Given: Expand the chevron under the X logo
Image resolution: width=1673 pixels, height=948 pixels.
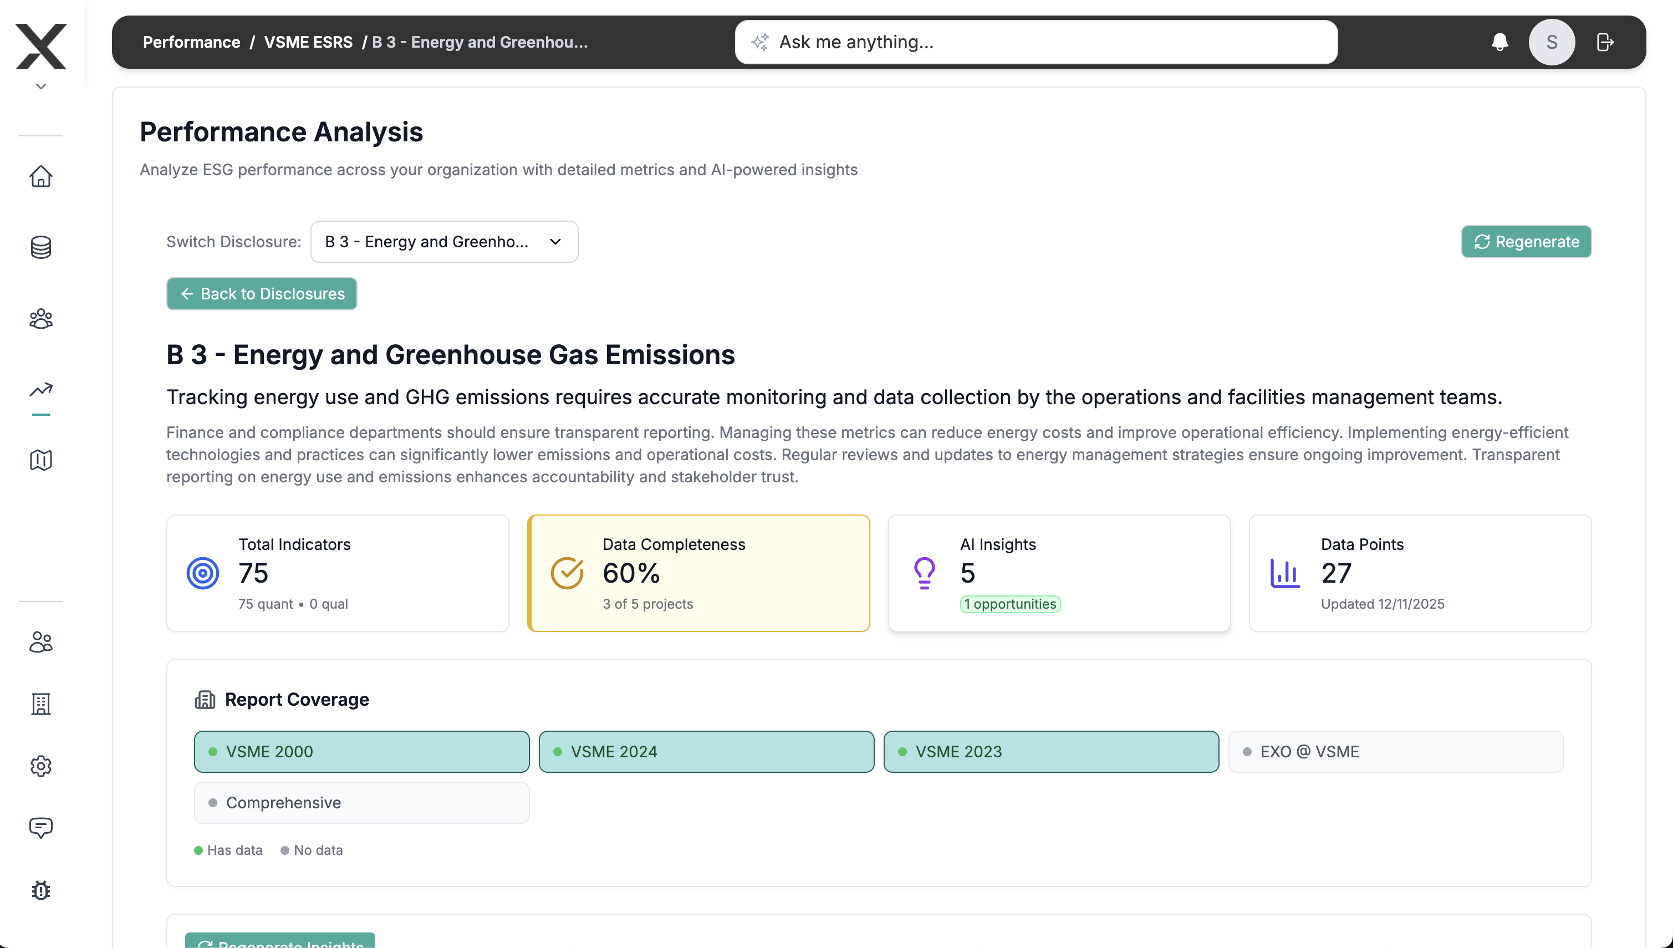Looking at the screenshot, I should tap(40, 85).
